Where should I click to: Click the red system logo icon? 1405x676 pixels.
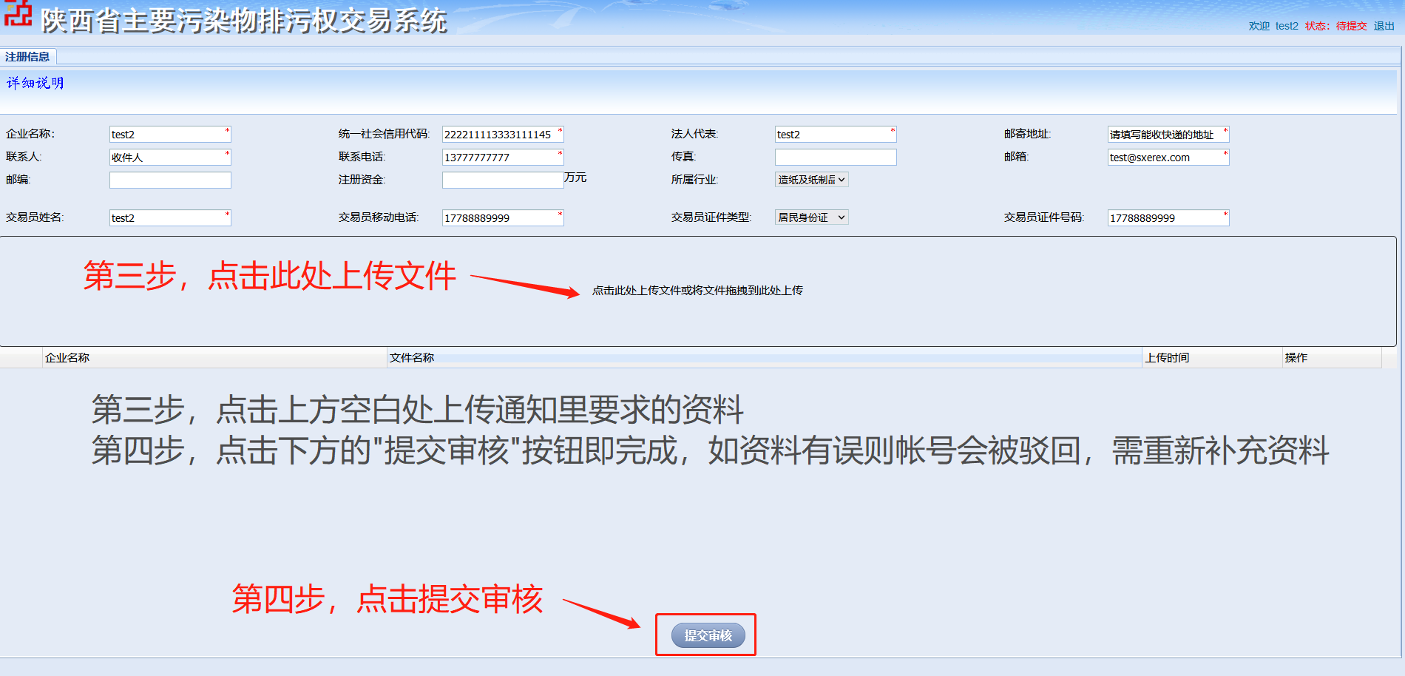click(18, 13)
